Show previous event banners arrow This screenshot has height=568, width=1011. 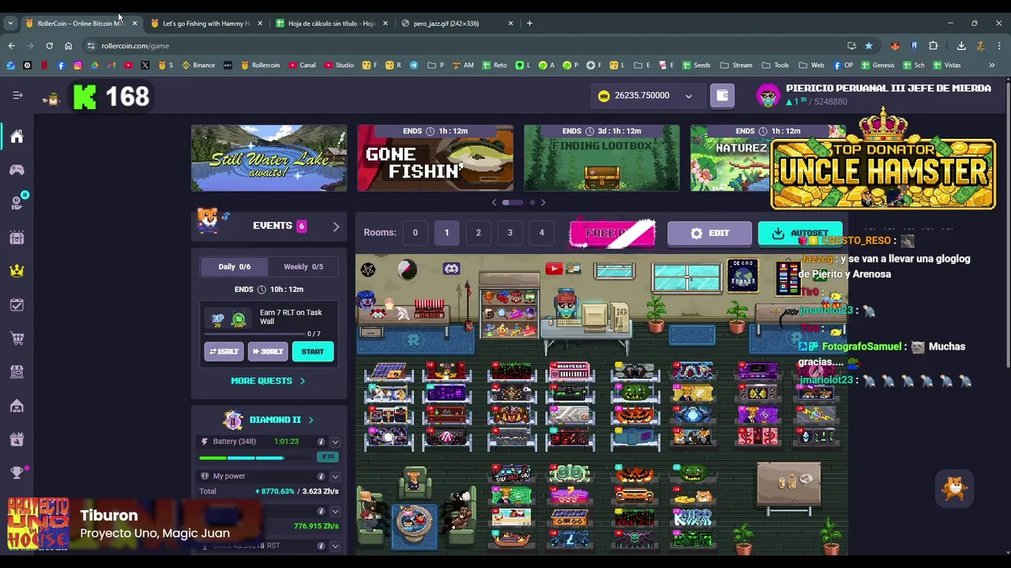494,203
